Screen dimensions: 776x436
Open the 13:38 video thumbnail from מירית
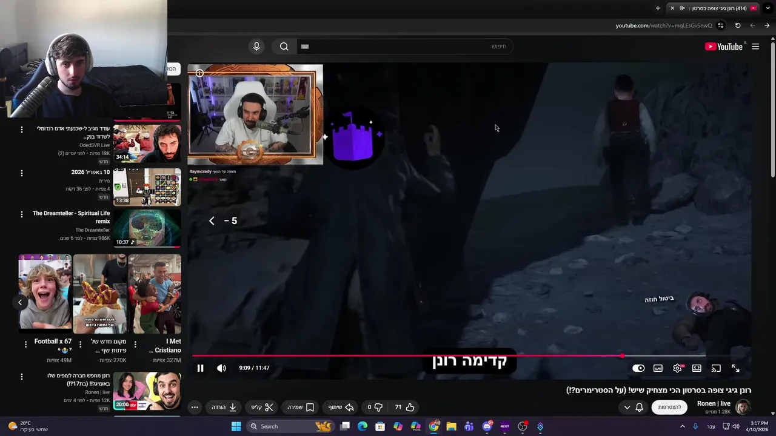coord(147,187)
